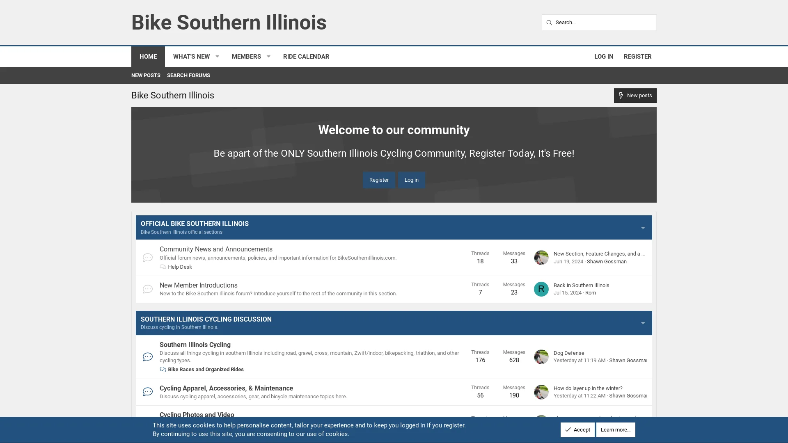Click Learn more about cookies
This screenshot has width=788, height=443.
616,430
